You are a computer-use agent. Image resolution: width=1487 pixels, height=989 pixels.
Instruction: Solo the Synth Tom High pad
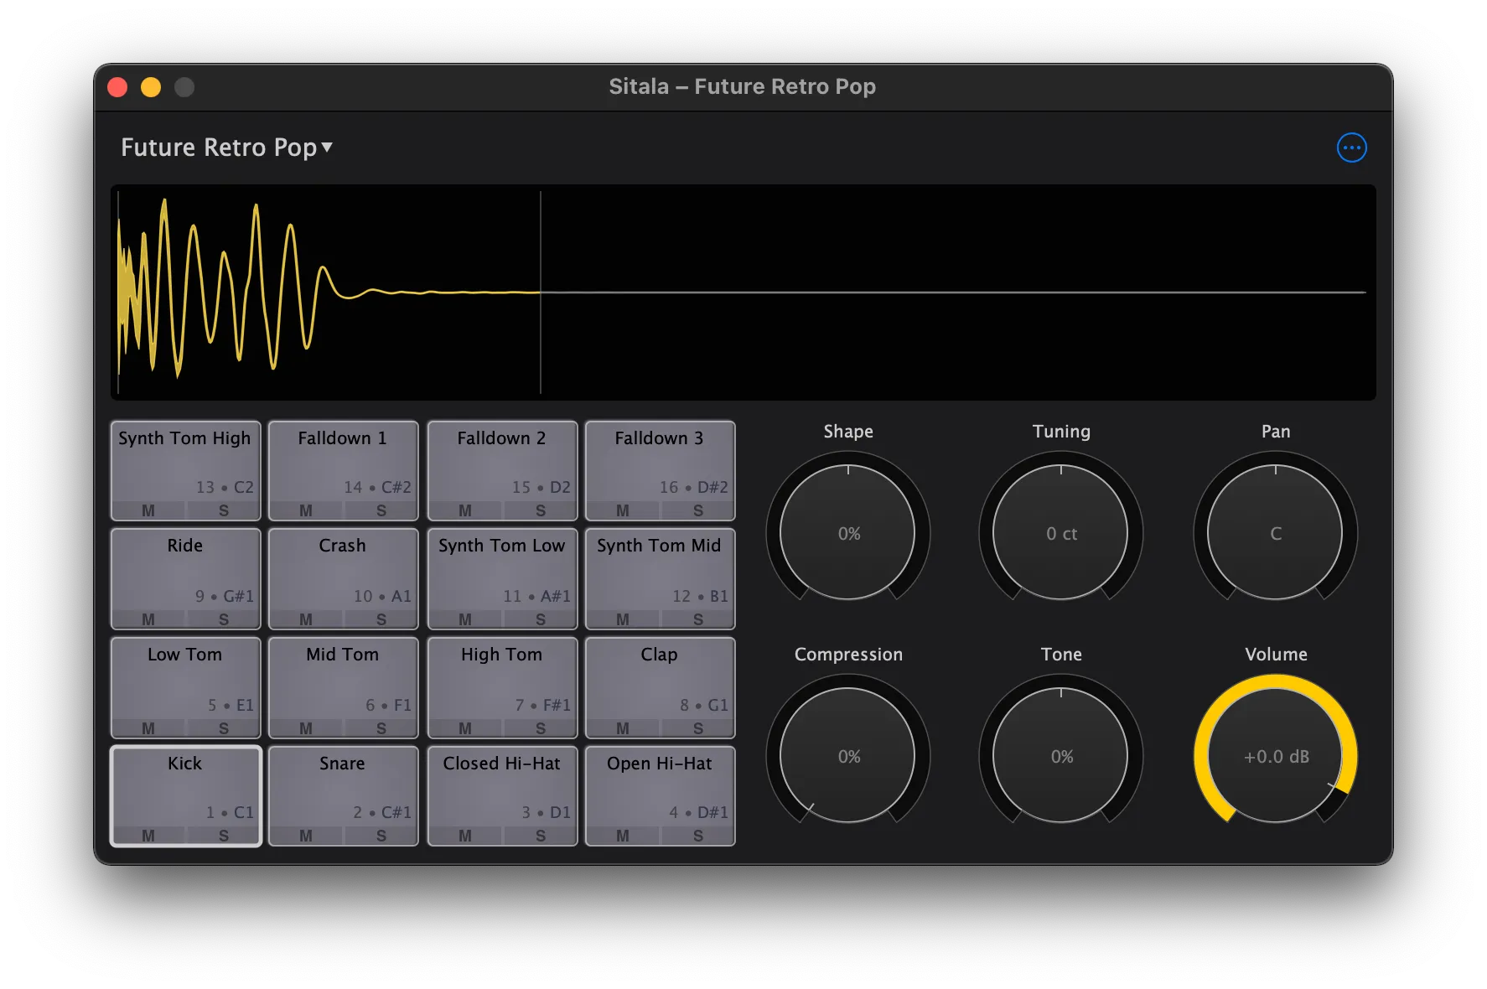click(x=224, y=510)
